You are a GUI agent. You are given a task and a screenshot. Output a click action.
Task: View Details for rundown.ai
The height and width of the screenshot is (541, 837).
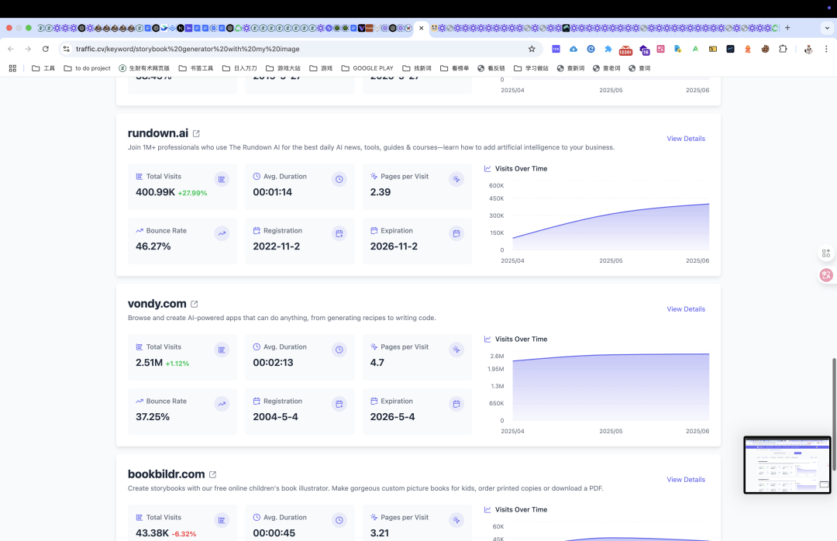point(686,139)
